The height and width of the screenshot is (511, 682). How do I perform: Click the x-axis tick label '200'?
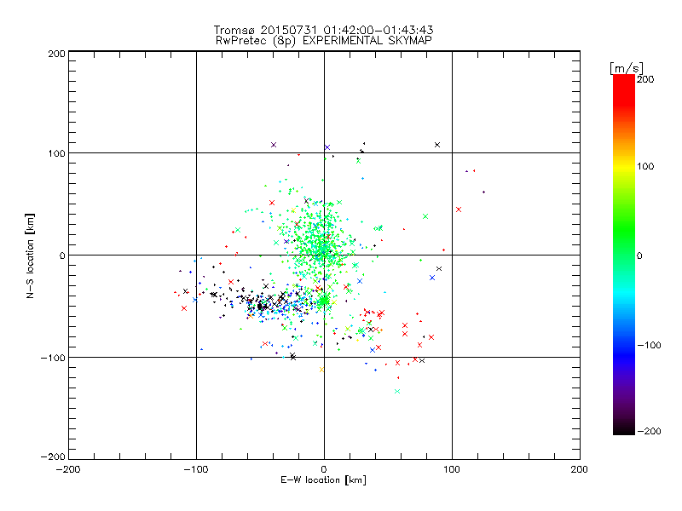580,469
